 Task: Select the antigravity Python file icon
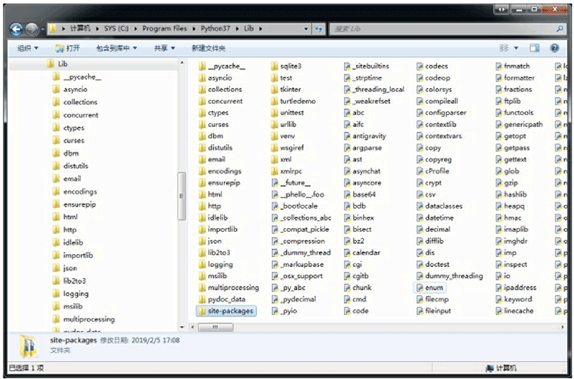(347, 136)
